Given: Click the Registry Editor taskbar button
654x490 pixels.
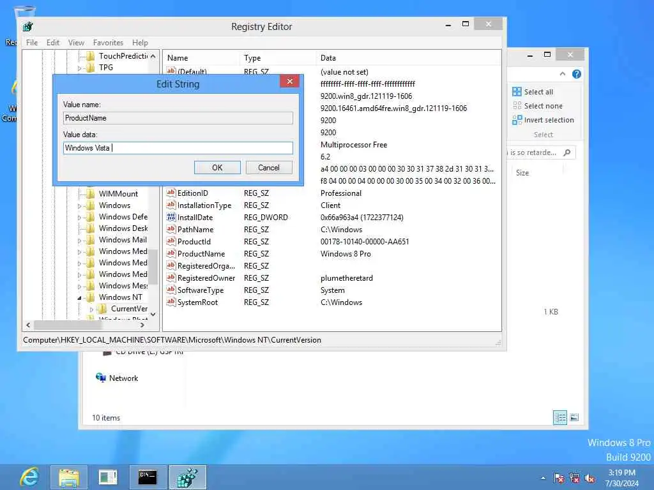Looking at the screenshot, I should 188,477.
